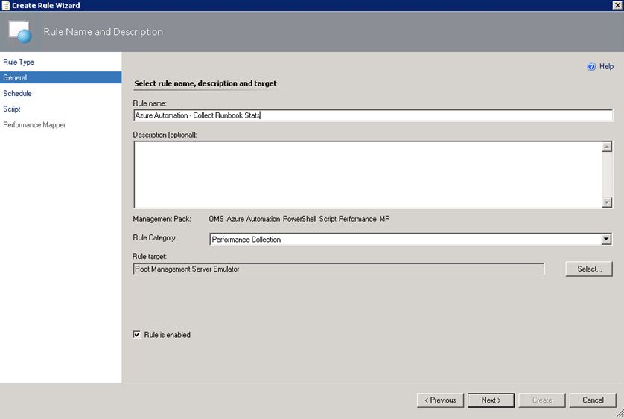Cancel the rule creation wizard
Screen dimensions: 624x419
(x=593, y=400)
